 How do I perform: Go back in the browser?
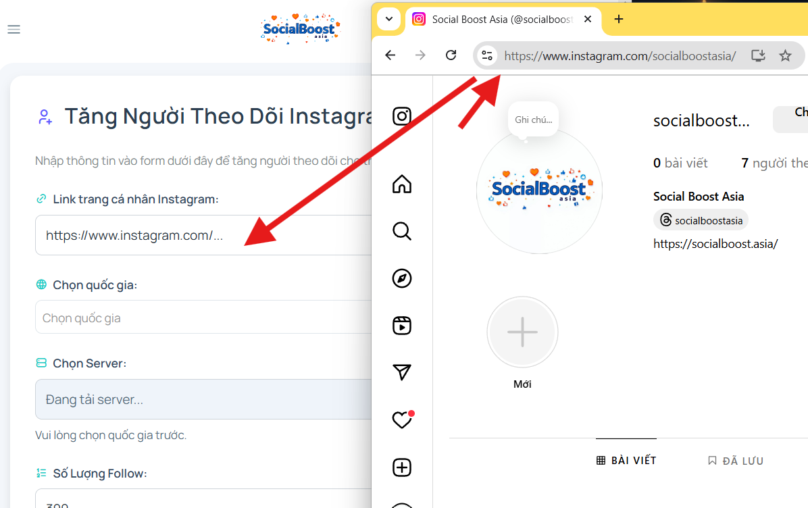click(390, 55)
